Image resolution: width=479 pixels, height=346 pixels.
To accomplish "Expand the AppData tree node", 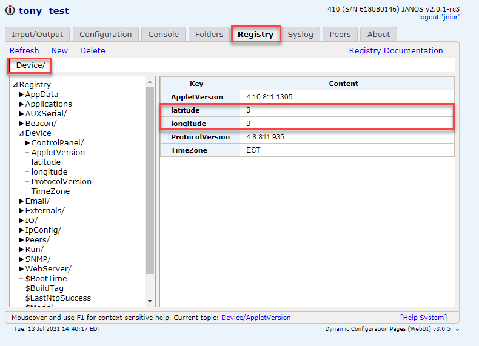I will [x=21, y=95].
